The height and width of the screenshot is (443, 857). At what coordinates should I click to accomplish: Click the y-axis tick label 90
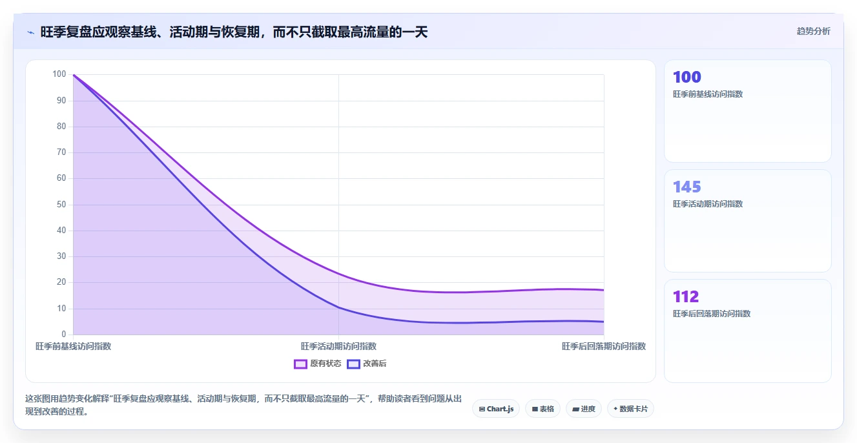coord(62,101)
